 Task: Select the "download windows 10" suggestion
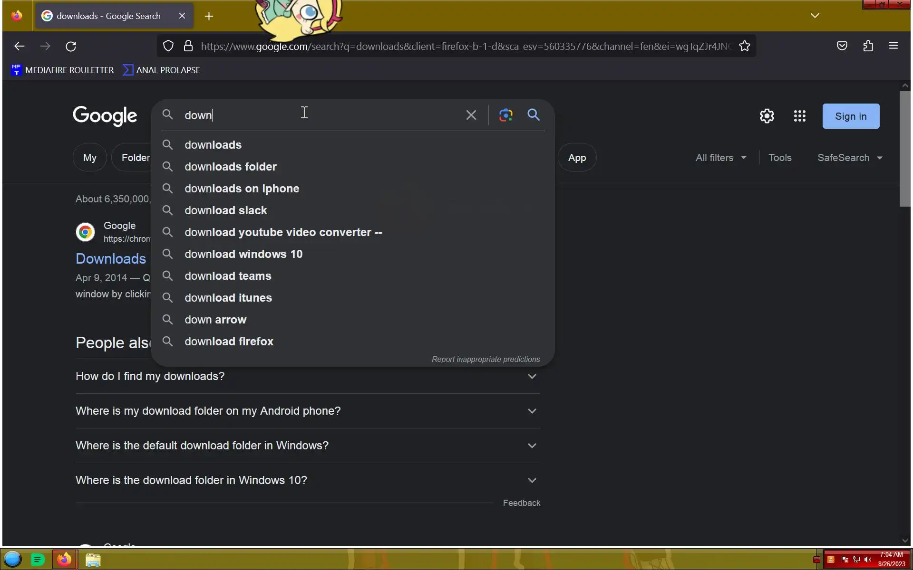tap(243, 254)
